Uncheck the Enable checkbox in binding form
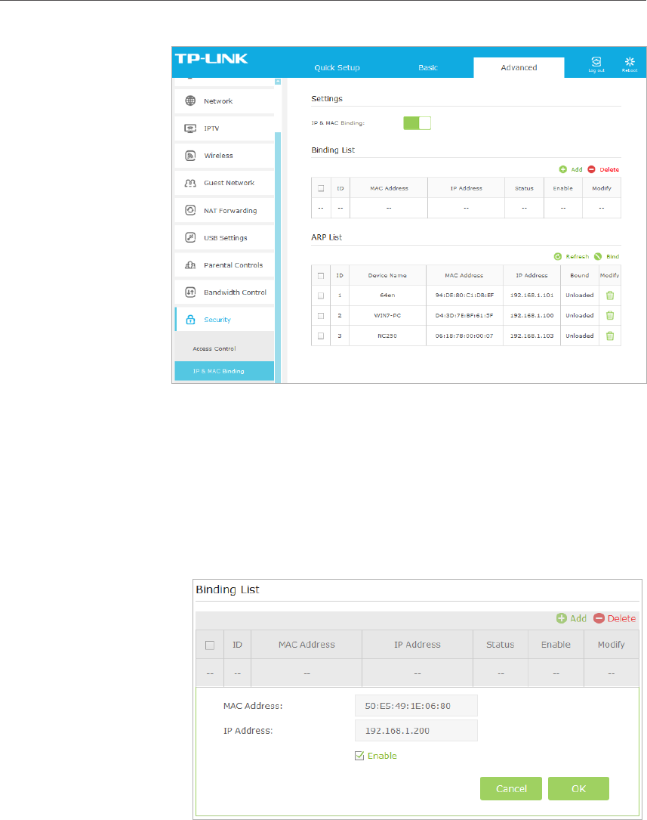This screenshot has height=820, width=647. click(x=359, y=756)
